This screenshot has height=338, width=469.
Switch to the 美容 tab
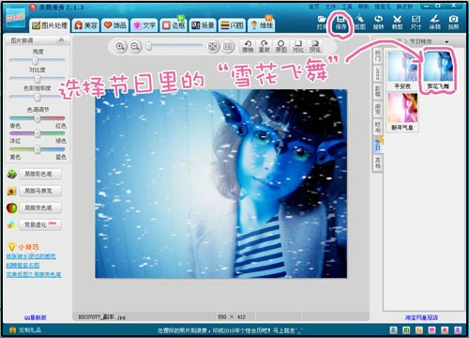pyautogui.click(x=85, y=25)
